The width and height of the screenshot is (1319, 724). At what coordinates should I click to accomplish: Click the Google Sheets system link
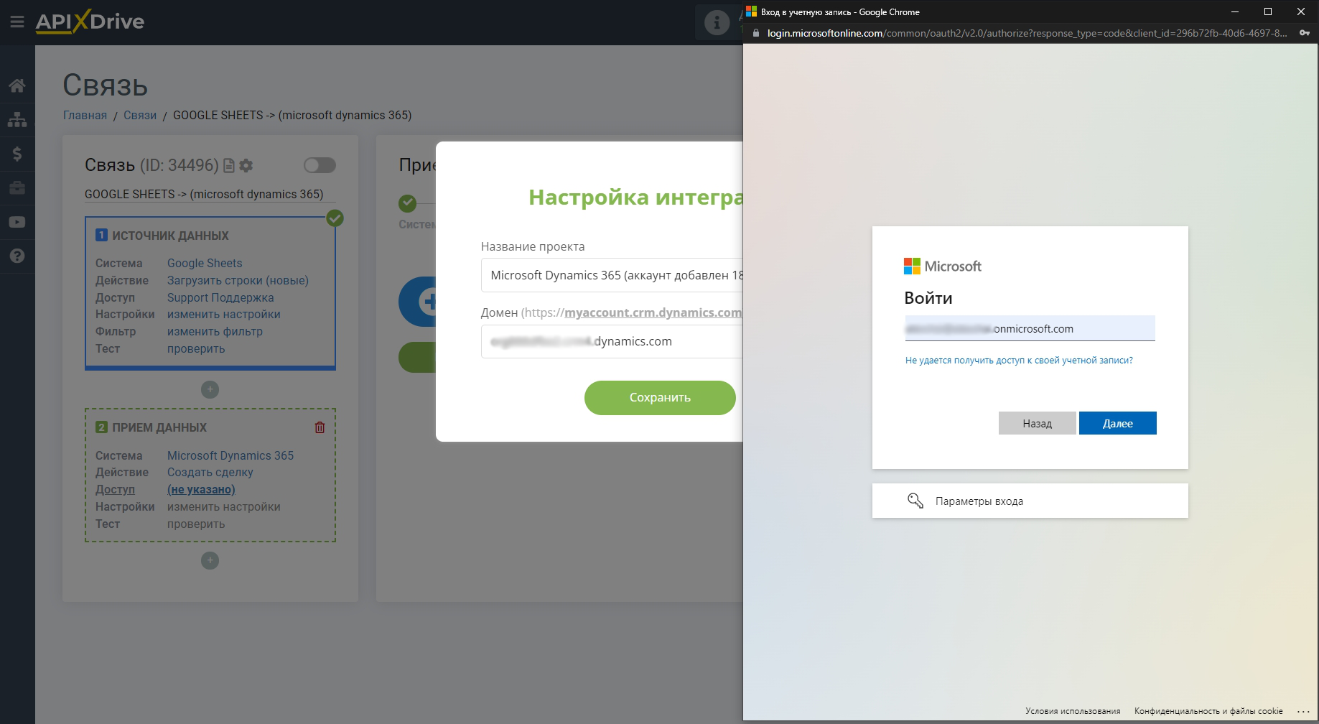tap(205, 264)
